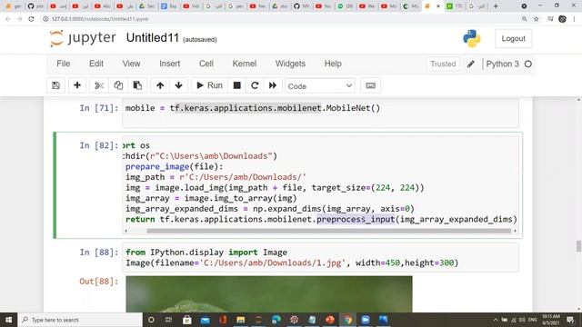Open a new browser tab
The width and height of the screenshot is (582, 327).
(x=496, y=6)
